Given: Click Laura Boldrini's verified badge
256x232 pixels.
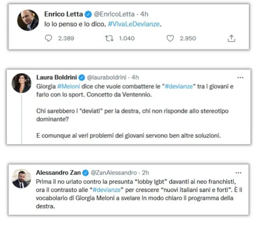Looking at the screenshot, I should point(82,77).
